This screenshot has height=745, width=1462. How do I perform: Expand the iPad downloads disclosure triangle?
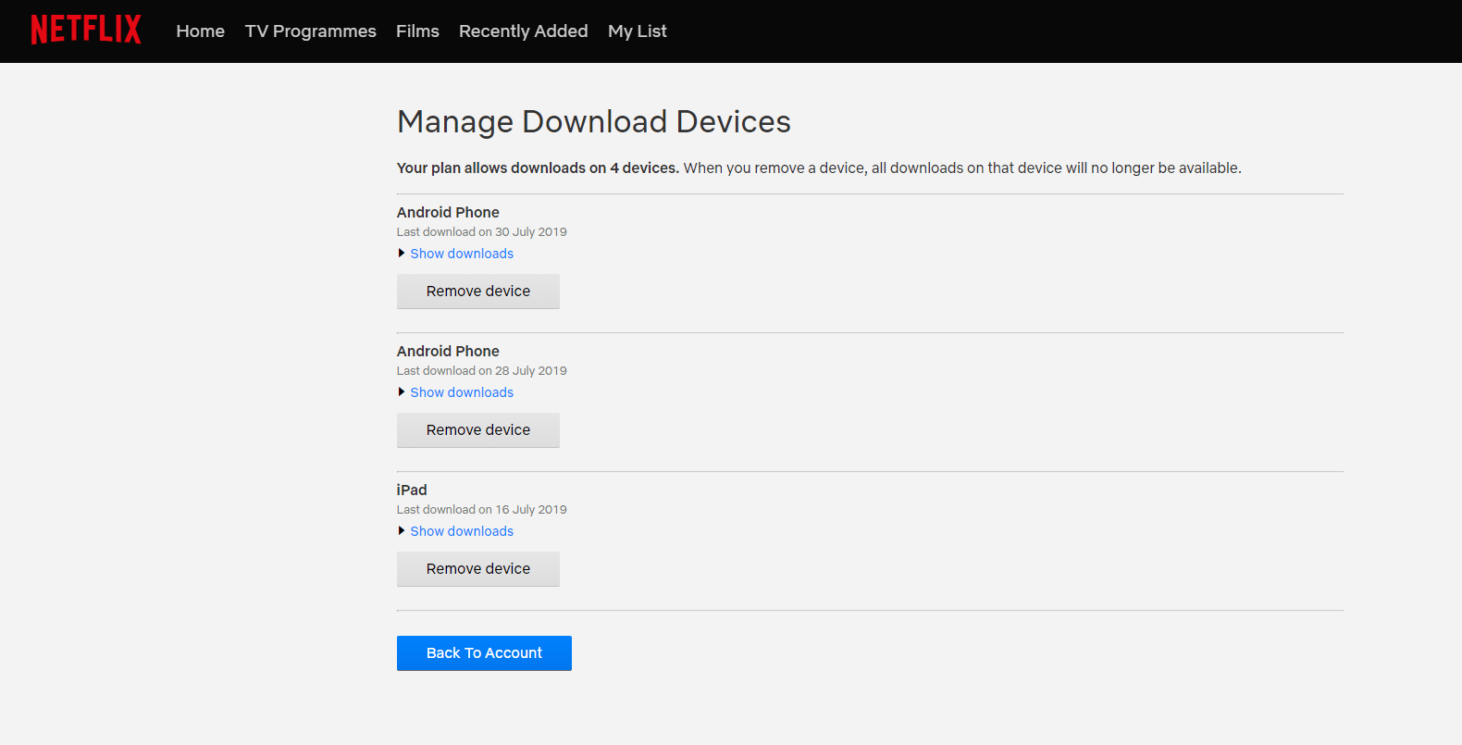tap(402, 531)
